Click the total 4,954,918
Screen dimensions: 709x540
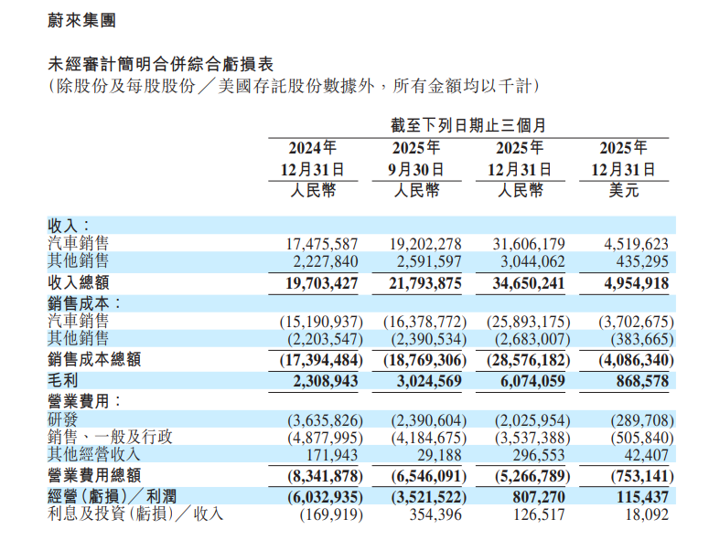point(637,283)
